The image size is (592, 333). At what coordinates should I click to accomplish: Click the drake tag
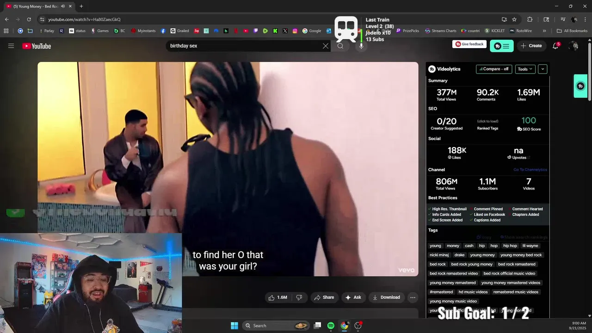(x=459, y=255)
